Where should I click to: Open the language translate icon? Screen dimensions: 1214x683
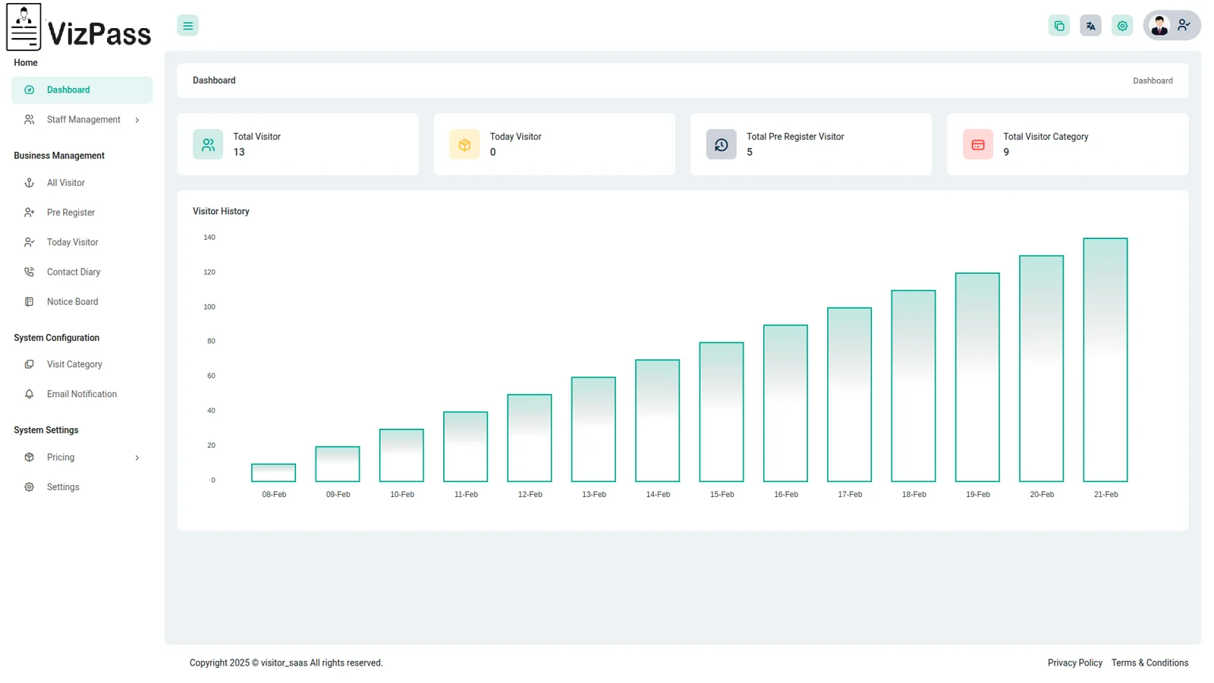point(1090,26)
